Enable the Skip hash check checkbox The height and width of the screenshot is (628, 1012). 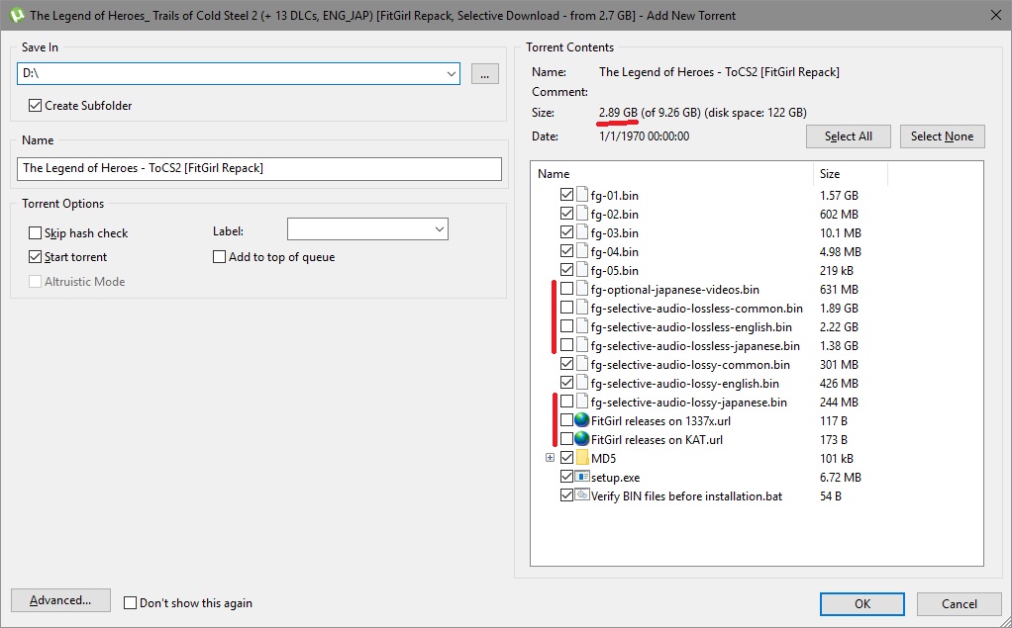pyautogui.click(x=36, y=233)
